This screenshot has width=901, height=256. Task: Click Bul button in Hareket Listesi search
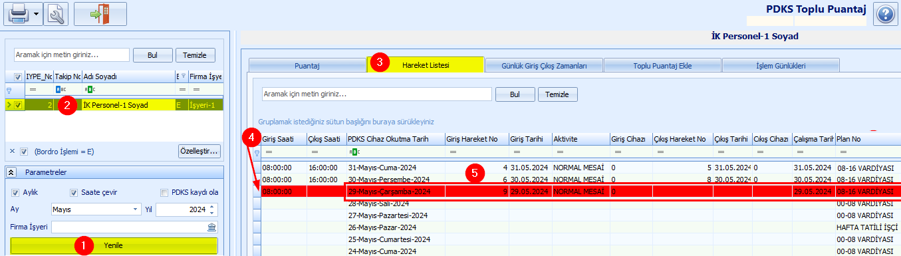[x=515, y=94]
